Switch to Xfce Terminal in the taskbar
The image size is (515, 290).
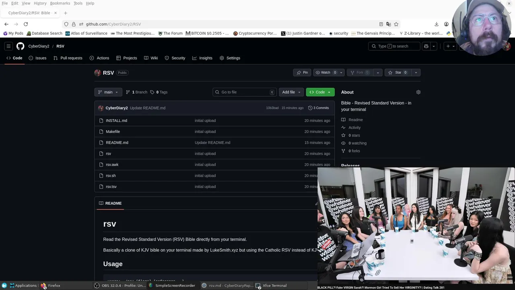click(x=271, y=286)
